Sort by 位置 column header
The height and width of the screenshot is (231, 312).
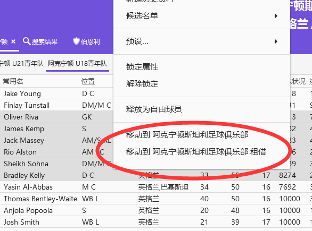point(88,81)
